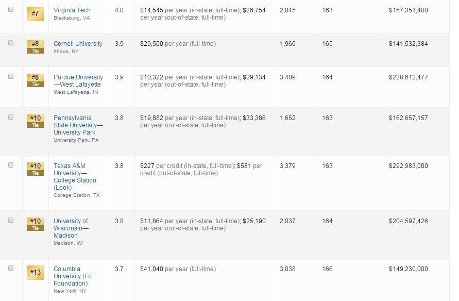The width and height of the screenshot is (459, 301).
Task: Tick the checkbox for Cornell University
Action: [11, 43]
